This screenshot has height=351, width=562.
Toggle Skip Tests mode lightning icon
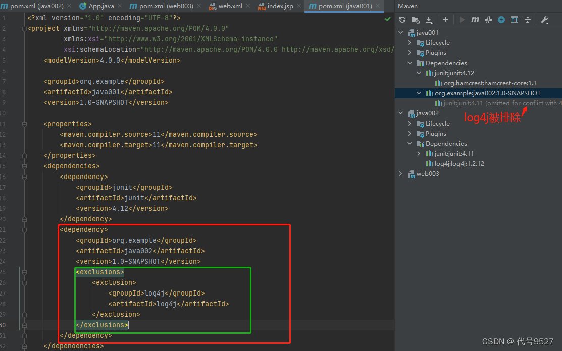pyautogui.click(x=501, y=20)
